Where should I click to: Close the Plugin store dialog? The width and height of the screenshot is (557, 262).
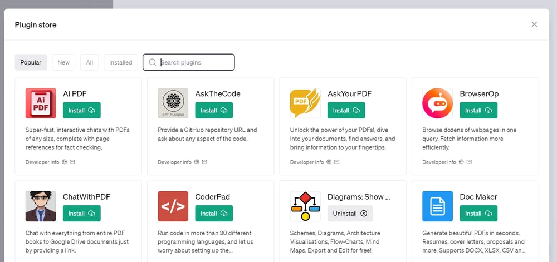coord(534,24)
